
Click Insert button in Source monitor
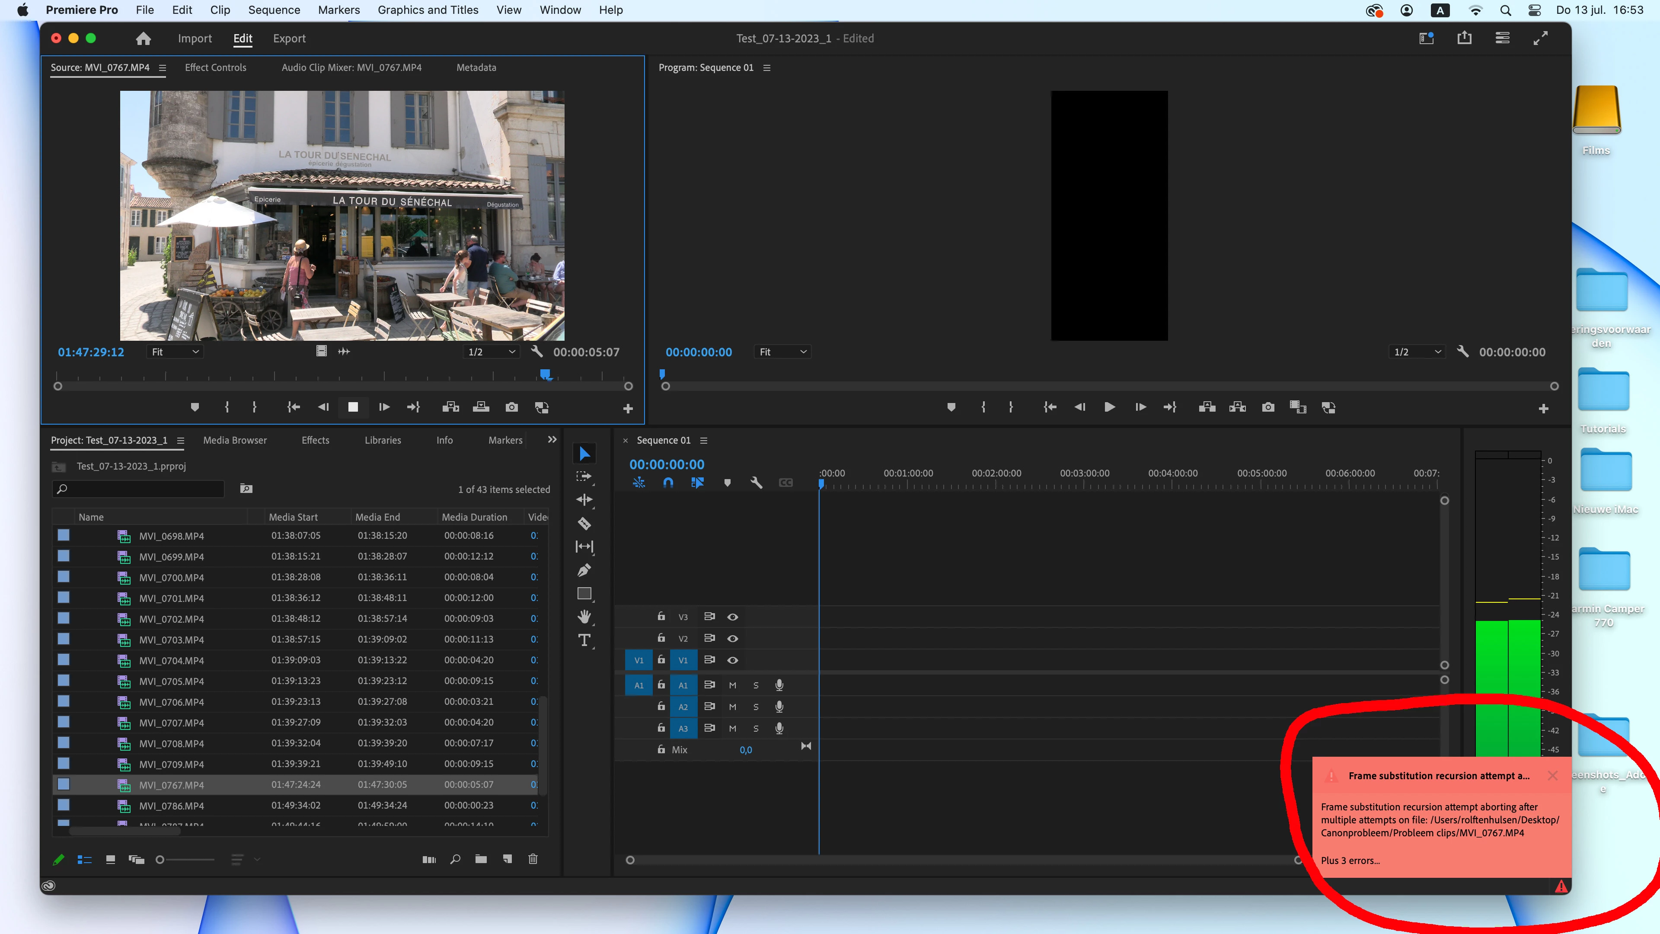pyautogui.click(x=450, y=407)
